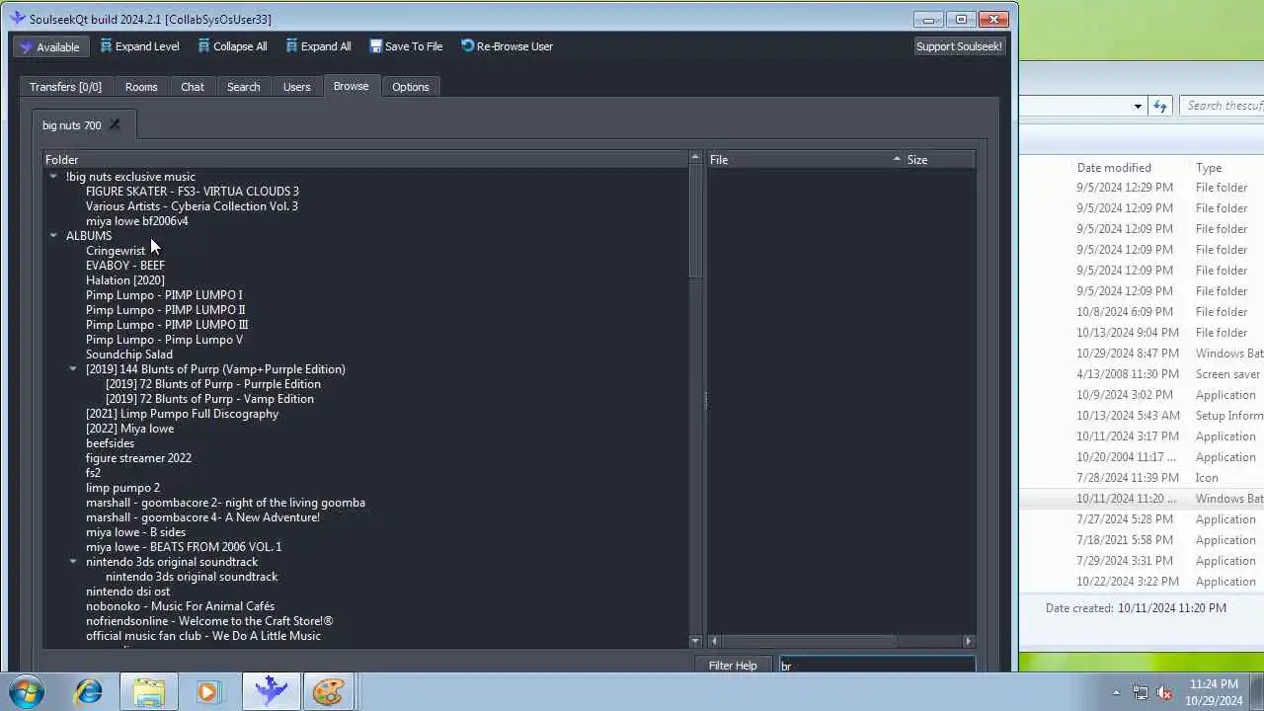Switch to the Rooms tab

click(141, 87)
